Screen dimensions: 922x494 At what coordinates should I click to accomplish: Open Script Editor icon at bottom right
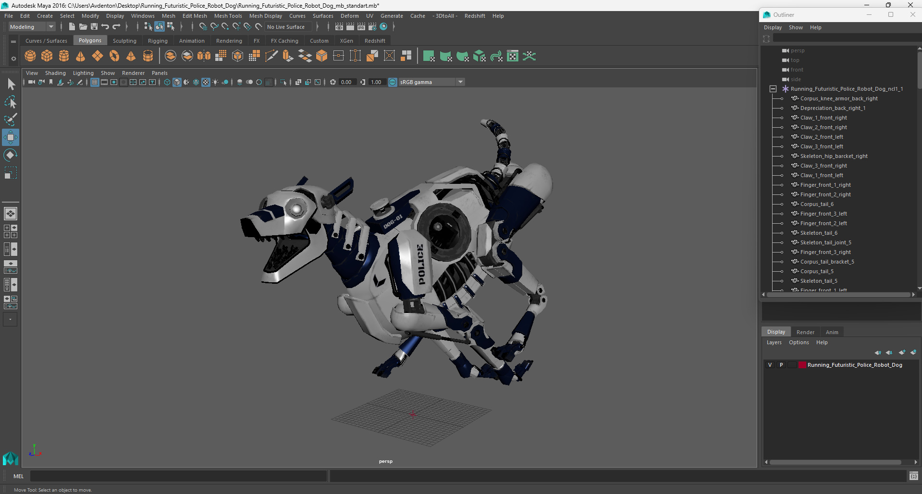(914, 476)
